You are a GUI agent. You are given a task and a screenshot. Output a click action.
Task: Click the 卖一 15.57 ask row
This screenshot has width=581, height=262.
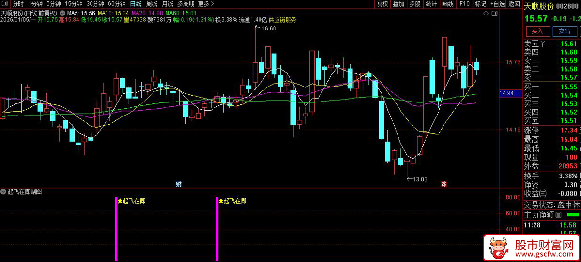click(551, 77)
